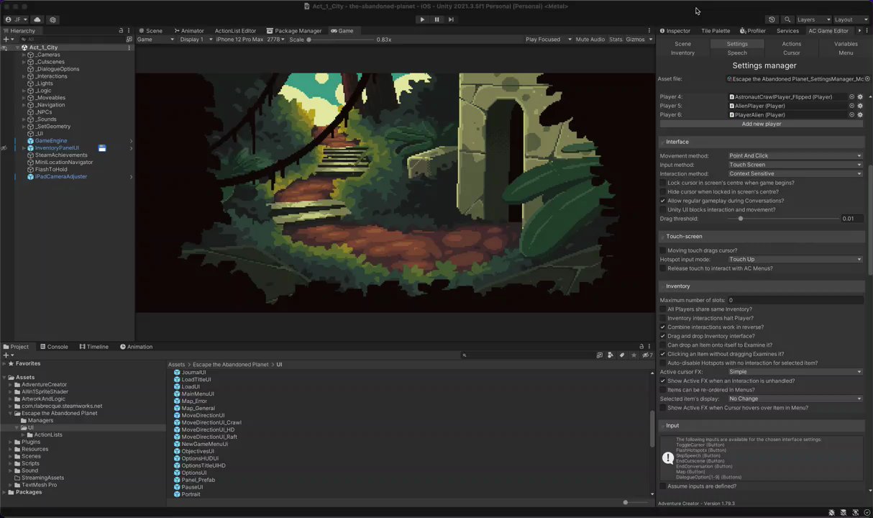Image resolution: width=873 pixels, height=518 pixels.
Task: Toggle the Stats overlay button
Action: [x=616, y=40]
